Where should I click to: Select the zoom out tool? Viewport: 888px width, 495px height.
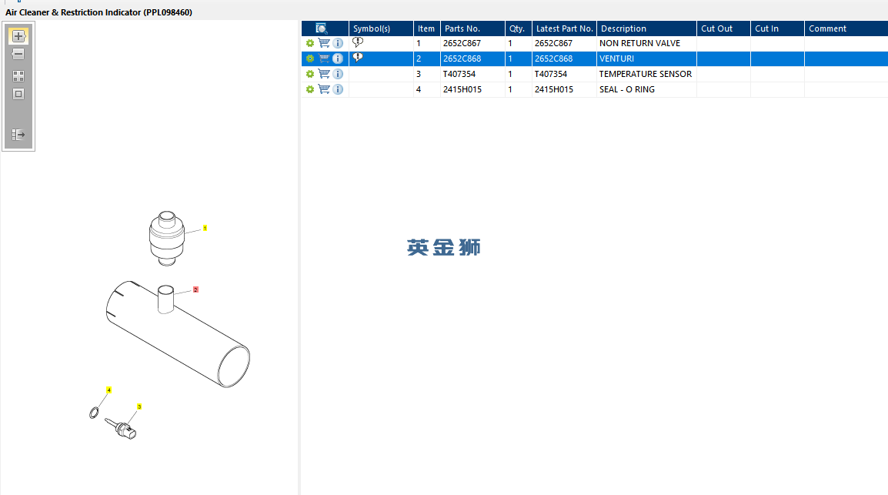[x=18, y=55]
